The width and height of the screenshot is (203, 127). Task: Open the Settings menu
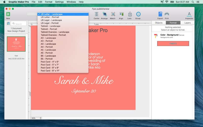coord(59,2)
